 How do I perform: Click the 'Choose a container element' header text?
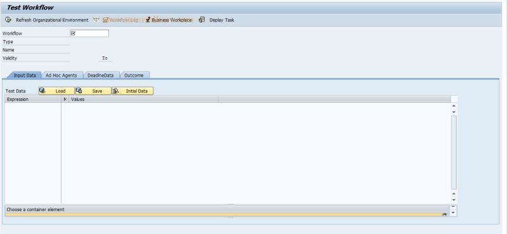pyautogui.click(x=35, y=209)
